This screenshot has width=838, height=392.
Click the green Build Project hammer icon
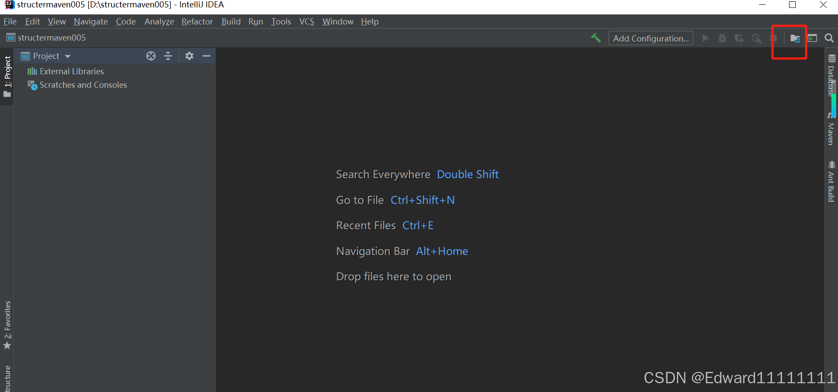coord(596,38)
